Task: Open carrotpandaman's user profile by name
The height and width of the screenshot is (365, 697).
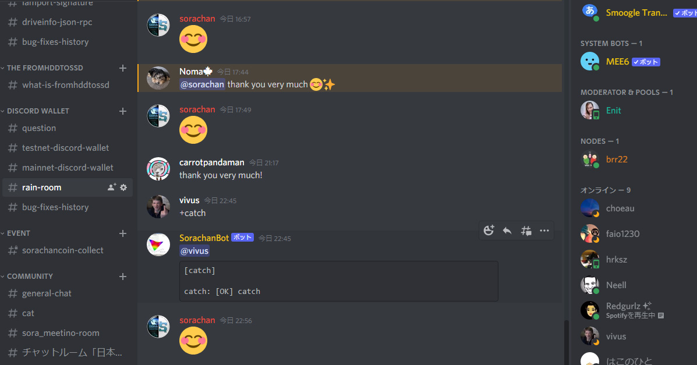Action: pyautogui.click(x=211, y=162)
